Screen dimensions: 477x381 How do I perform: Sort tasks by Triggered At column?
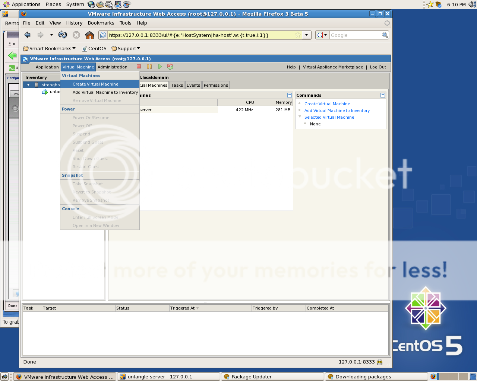pos(210,308)
